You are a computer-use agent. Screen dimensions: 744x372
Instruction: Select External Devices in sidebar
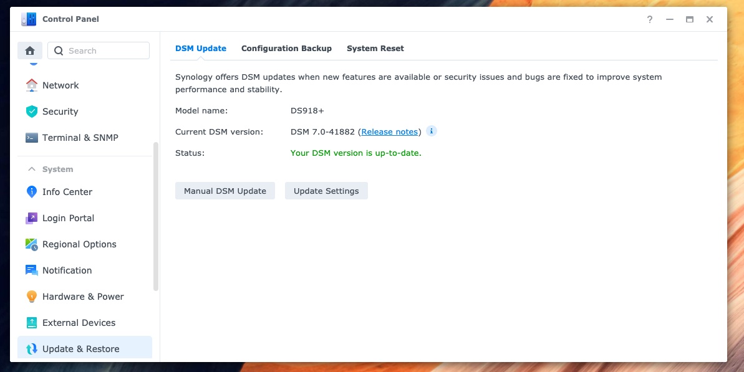(x=84, y=323)
